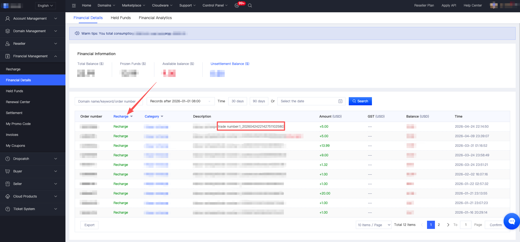520x242 pixels.
Task: Click the magnifier search icon in top bar
Action: click(250, 5)
